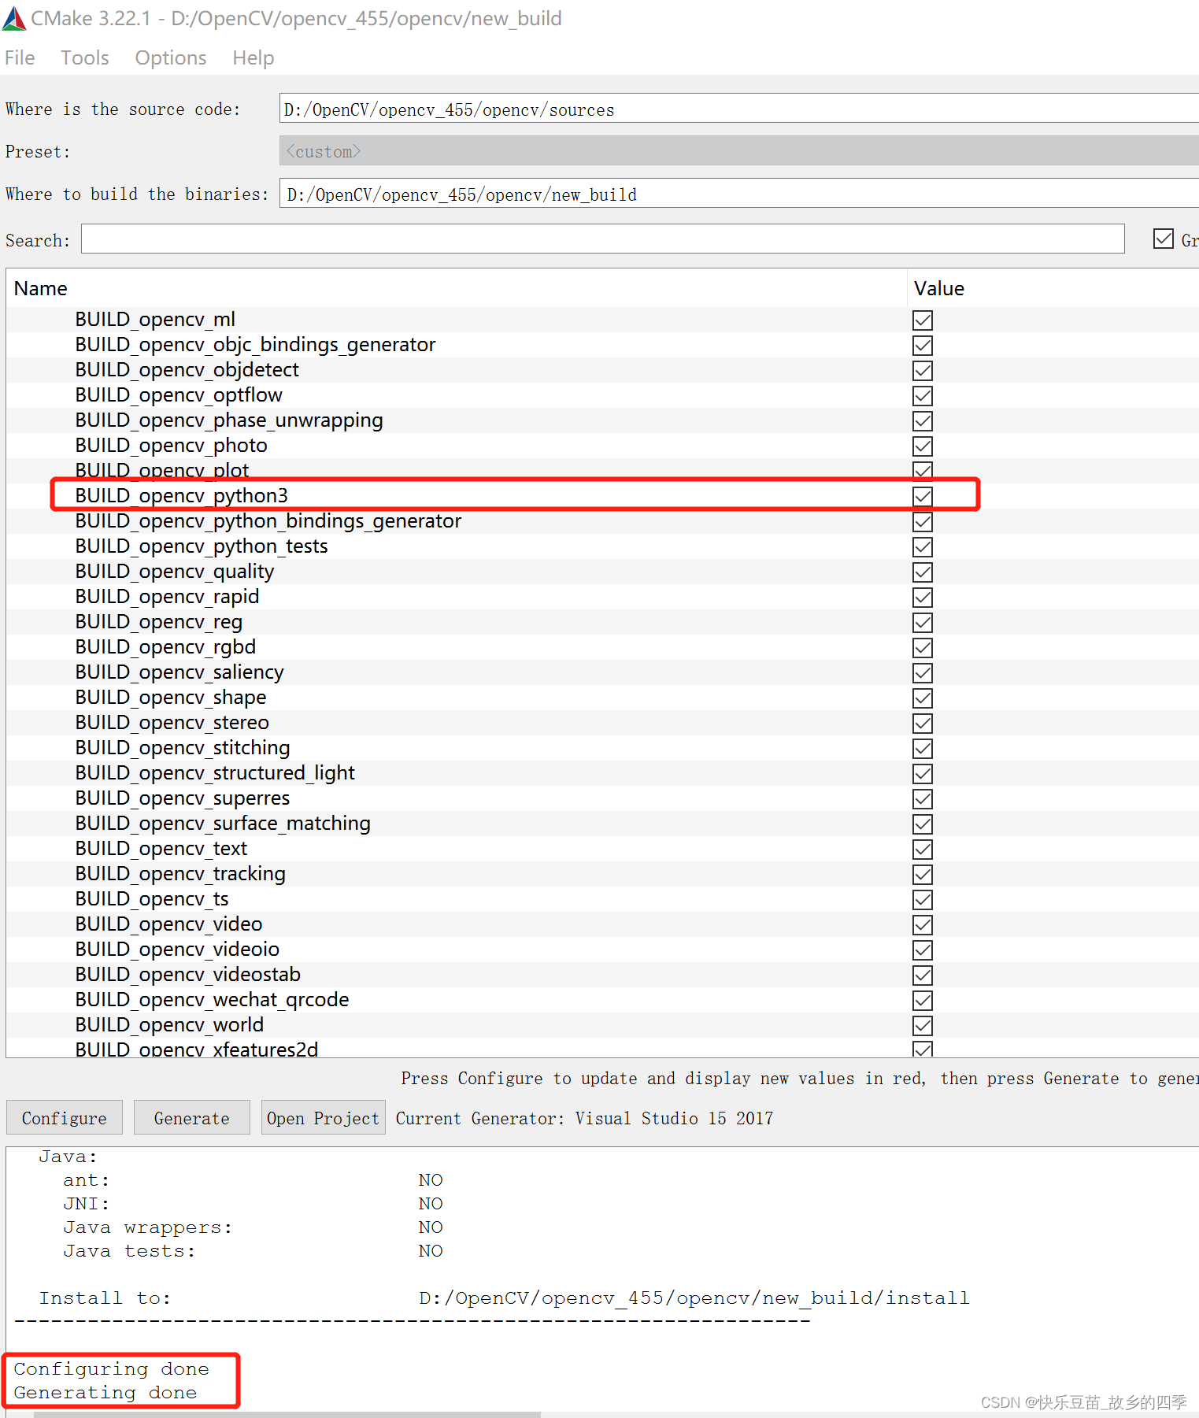Uncheck BUILD_opencv_optflow checkbox

coord(923,395)
